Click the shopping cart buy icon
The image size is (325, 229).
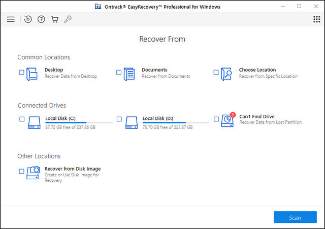pos(54,19)
